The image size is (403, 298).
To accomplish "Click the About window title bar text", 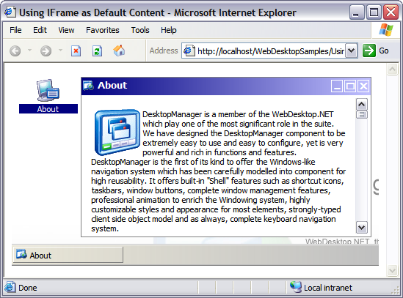I will tap(112, 86).
